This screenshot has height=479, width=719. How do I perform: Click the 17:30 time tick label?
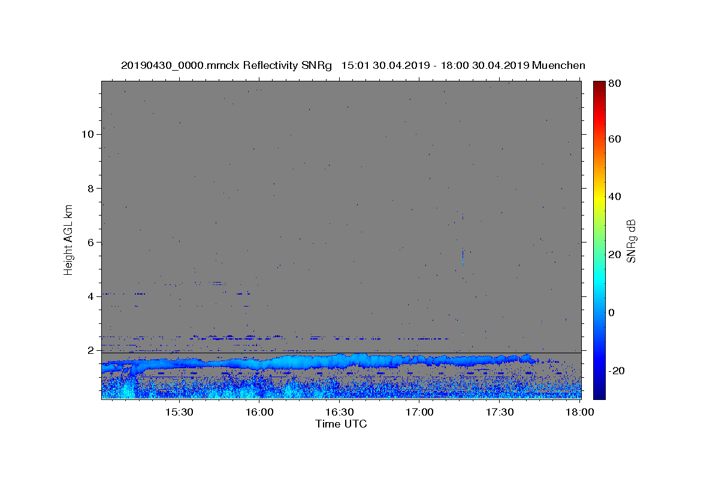(499, 413)
